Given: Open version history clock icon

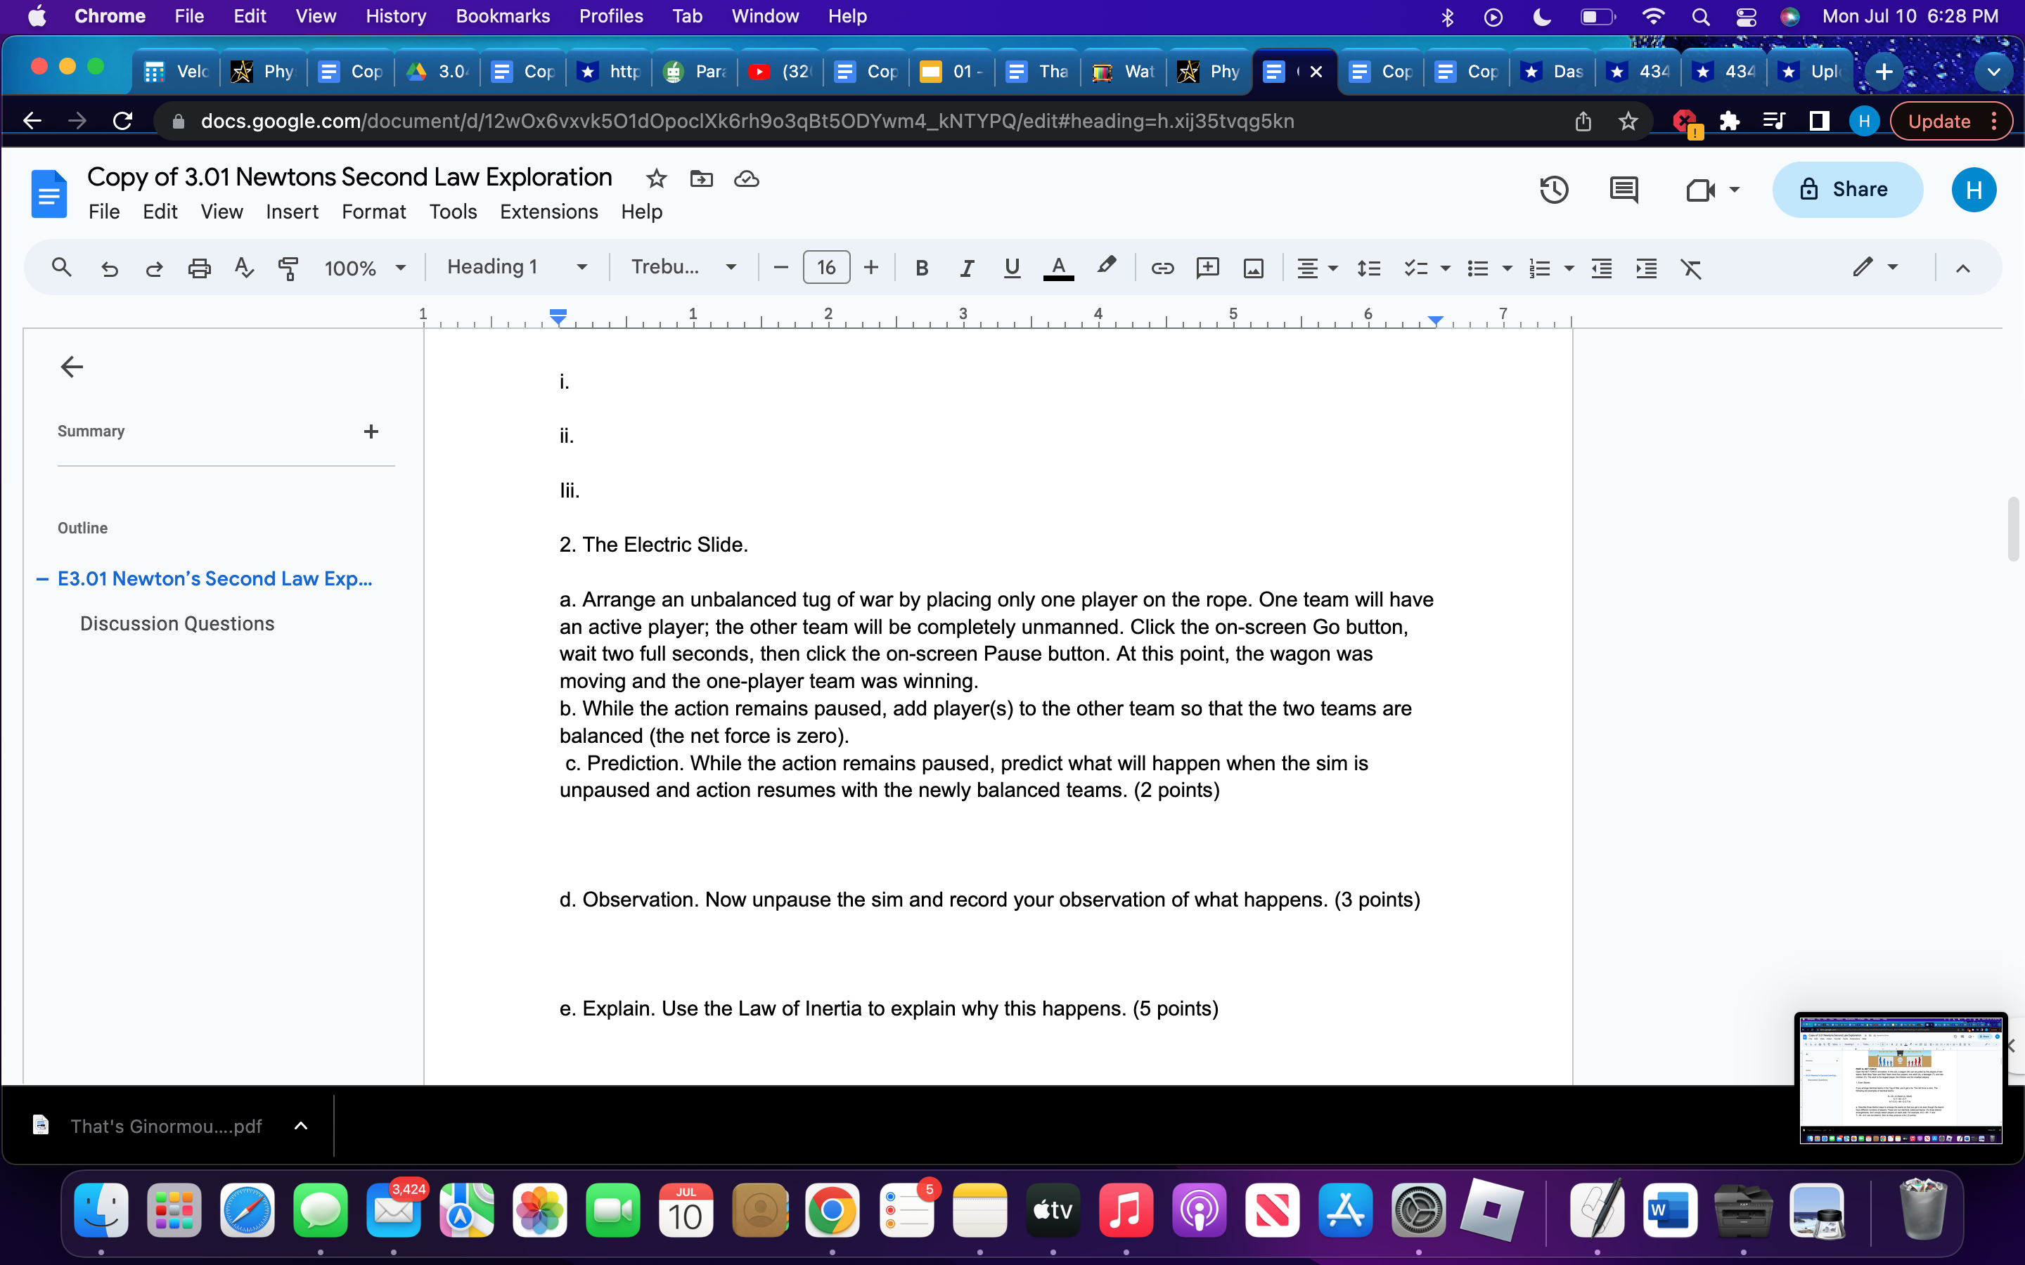Looking at the screenshot, I should (x=1553, y=190).
